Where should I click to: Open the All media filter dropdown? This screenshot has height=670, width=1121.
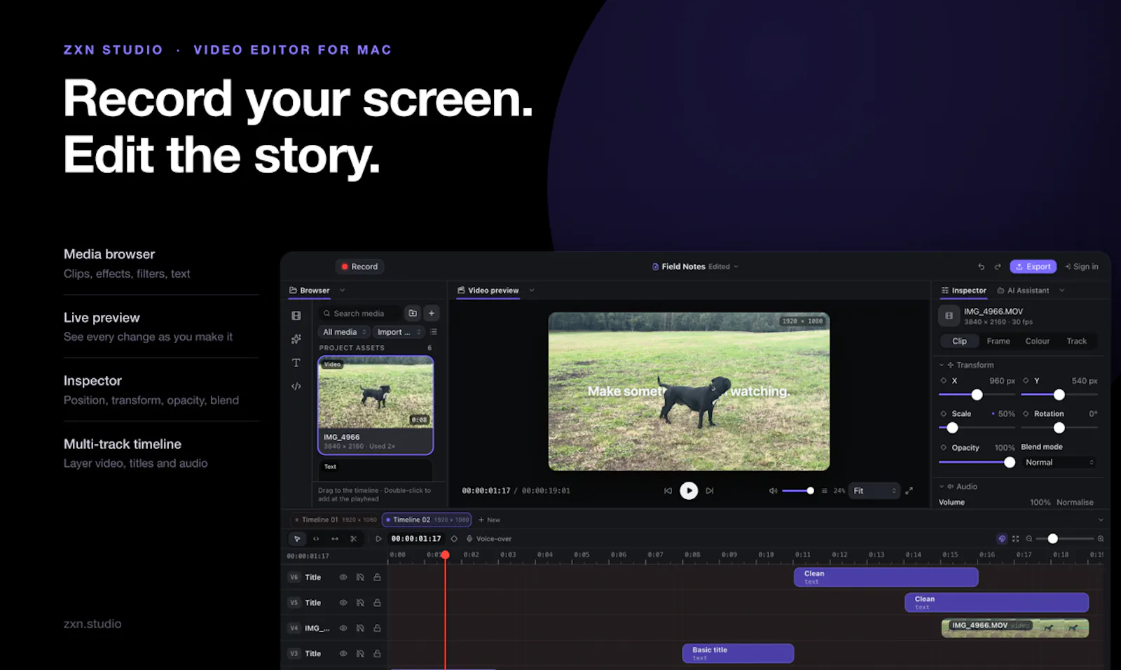[x=344, y=332]
